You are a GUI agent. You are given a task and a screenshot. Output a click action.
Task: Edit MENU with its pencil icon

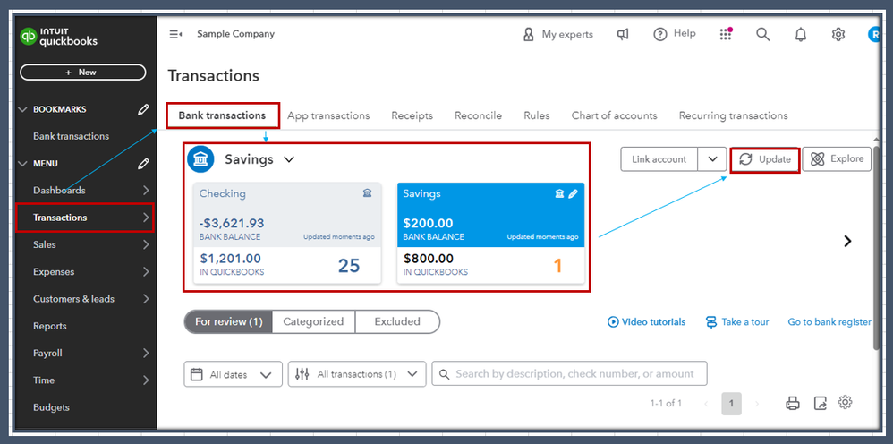(143, 164)
